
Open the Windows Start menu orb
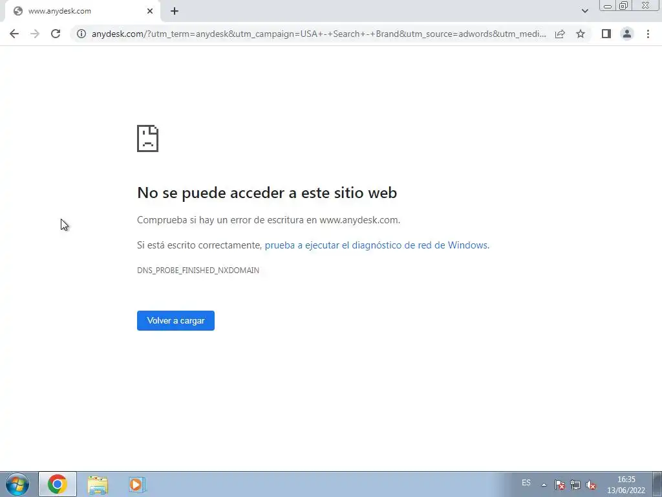point(17,484)
